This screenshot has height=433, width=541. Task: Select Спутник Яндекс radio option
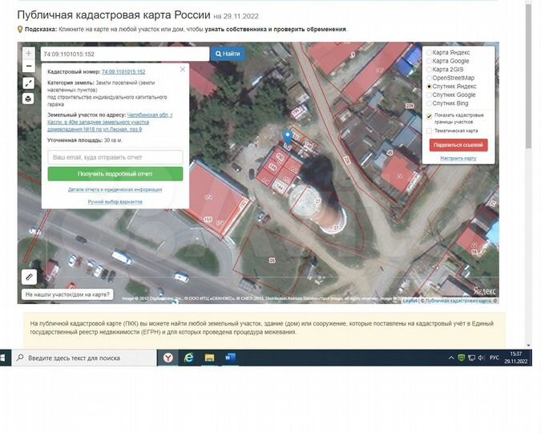(430, 87)
